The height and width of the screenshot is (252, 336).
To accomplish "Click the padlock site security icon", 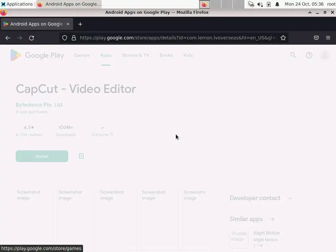I will [74, 38].
